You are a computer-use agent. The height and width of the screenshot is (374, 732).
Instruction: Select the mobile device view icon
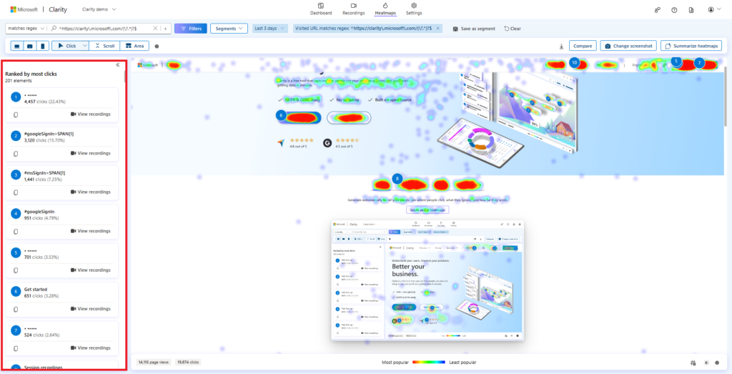point(43,46)
